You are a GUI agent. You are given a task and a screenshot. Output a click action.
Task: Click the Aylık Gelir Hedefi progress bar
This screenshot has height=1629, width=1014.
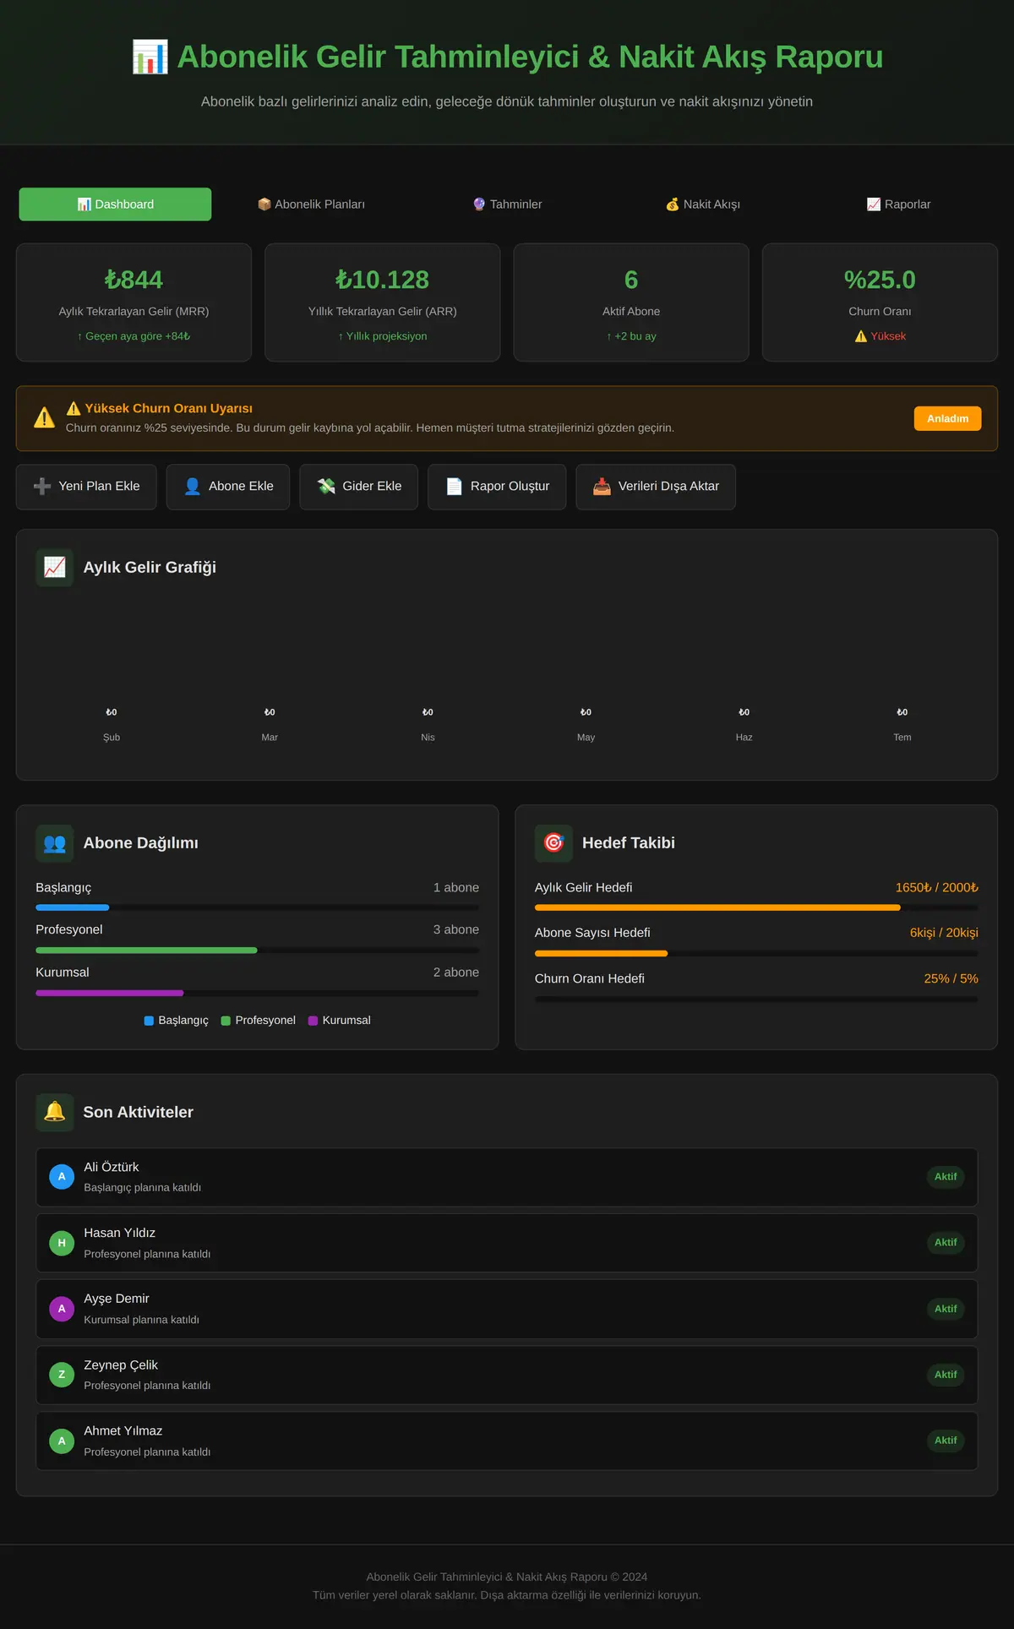coord(756,907)
